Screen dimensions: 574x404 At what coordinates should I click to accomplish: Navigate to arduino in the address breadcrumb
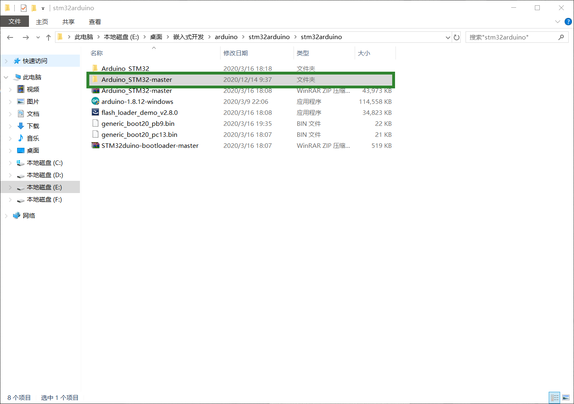[x=226, y=37]
